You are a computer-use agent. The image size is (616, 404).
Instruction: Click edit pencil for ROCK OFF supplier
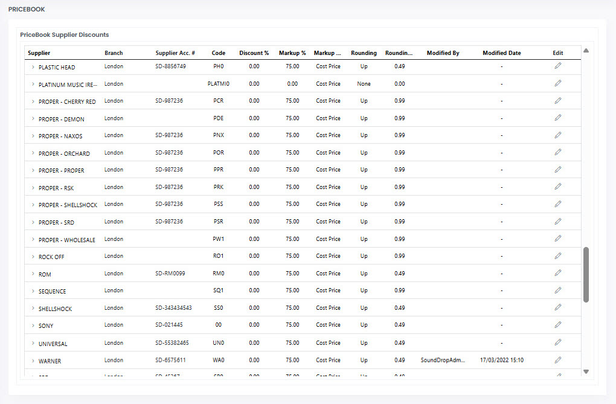(557, 255)
